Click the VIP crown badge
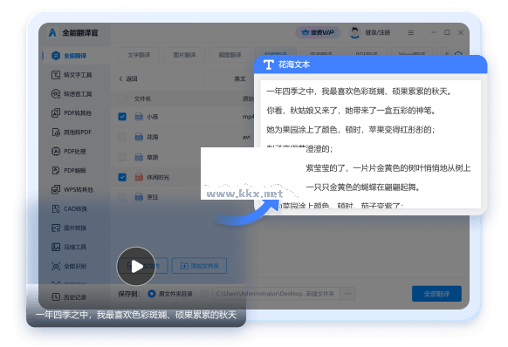The image size is (508, 347). [x=318, y=32]
